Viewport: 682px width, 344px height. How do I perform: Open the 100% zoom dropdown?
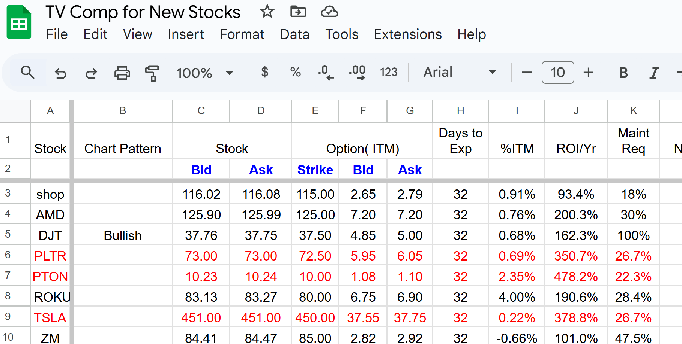click(205, 73)
